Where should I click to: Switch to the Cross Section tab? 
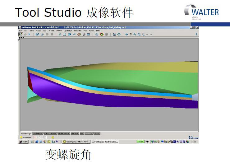point(50,133)
